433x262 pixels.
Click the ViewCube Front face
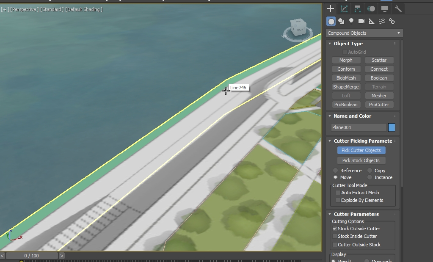point(300,30)
